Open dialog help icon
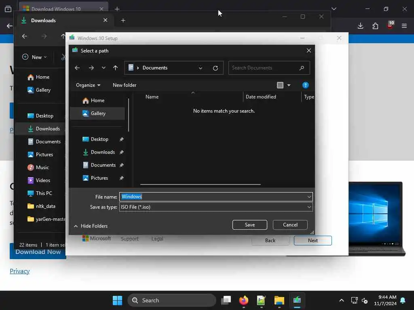The width and height of the screenshot is (414, 310). 306,85
